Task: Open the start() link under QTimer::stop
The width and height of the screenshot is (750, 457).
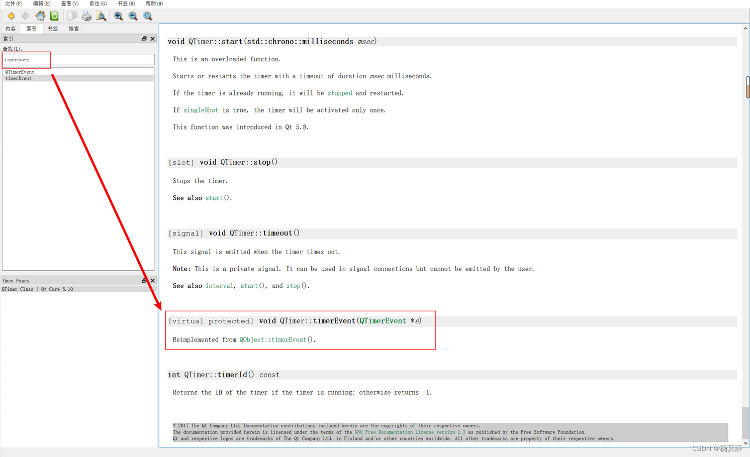Action: click(218, 198)
